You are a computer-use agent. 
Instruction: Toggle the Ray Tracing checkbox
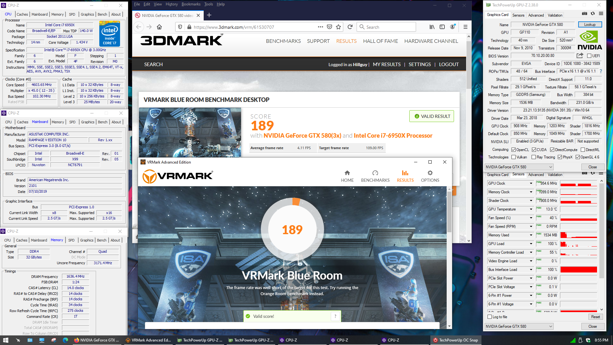tap(534, 157)
